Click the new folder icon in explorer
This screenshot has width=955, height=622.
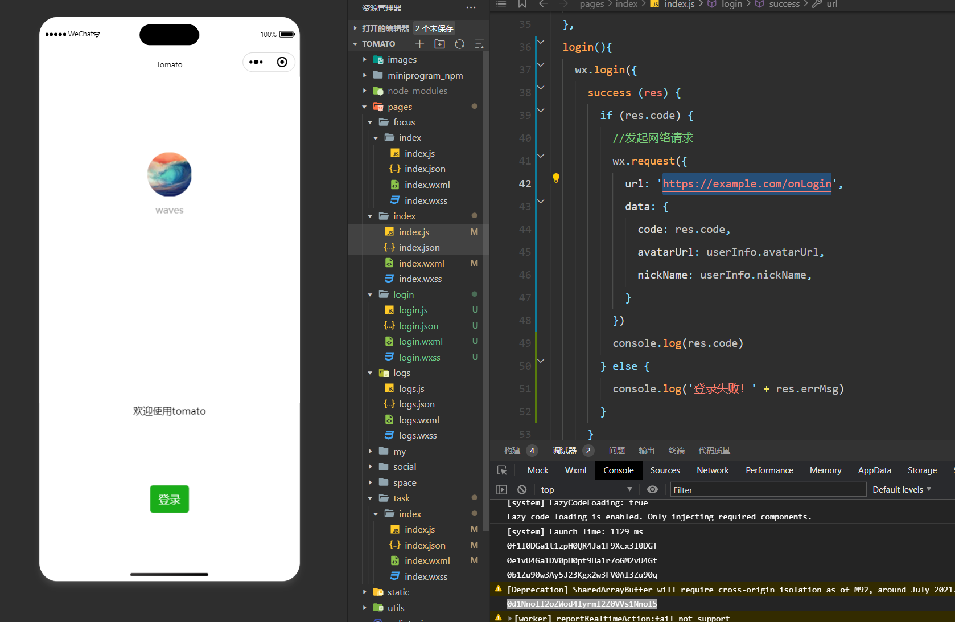click(439, 44)
